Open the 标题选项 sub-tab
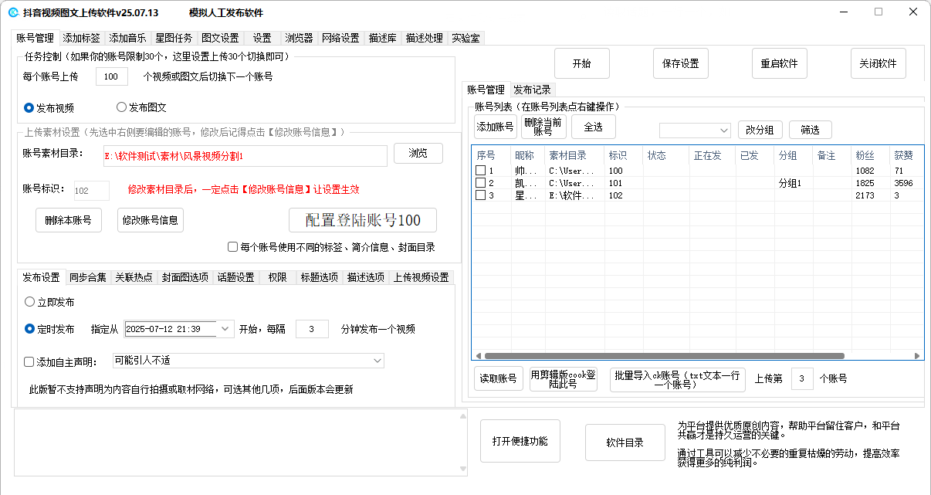Viewport: 931px width, 495px height. point(320,278)
